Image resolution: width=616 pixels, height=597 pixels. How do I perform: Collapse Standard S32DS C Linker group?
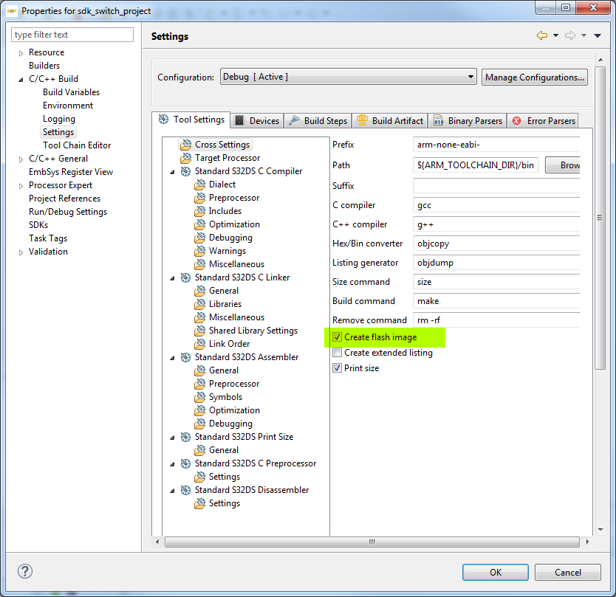pos(172,279)
